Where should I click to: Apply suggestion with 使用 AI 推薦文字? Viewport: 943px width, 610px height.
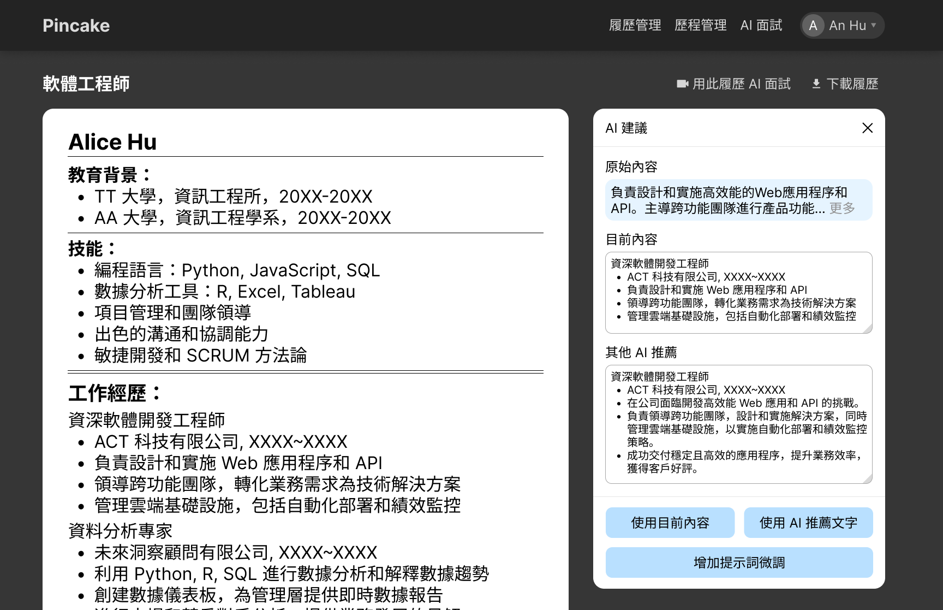click(808, 523)
